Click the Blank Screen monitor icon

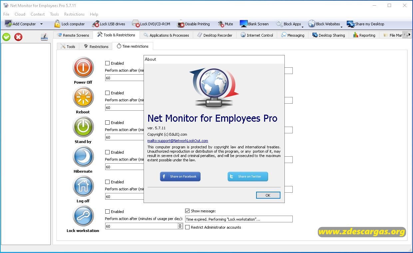(x=243, y=24)
